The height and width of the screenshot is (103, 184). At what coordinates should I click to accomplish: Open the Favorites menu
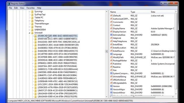pos(30,8)
